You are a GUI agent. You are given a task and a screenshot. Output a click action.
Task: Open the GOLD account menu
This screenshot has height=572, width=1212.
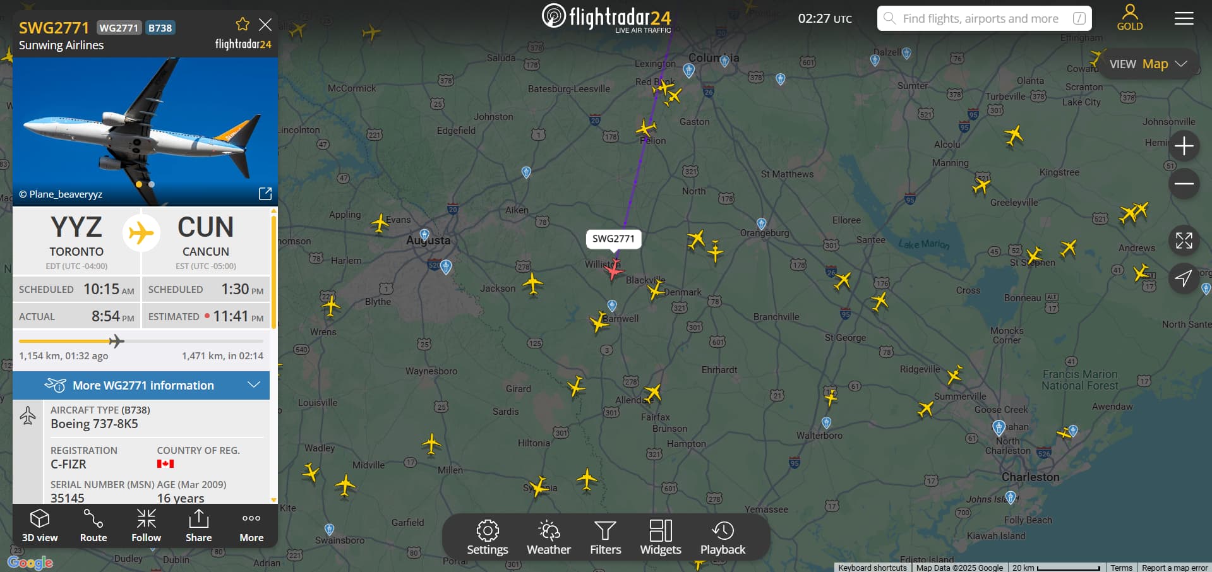1130,18
